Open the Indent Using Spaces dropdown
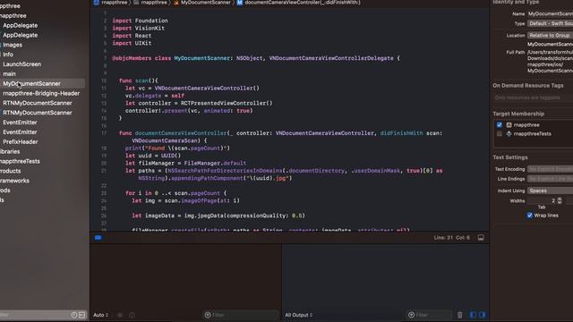 (550, 191)
